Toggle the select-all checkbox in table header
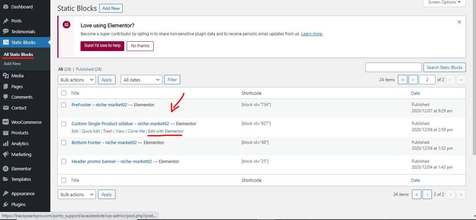The height and width of the screenshot is (220, 476). click(64, 93)
